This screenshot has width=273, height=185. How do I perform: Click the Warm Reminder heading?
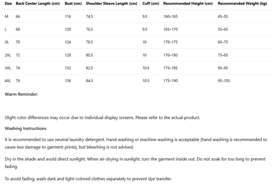21,94
